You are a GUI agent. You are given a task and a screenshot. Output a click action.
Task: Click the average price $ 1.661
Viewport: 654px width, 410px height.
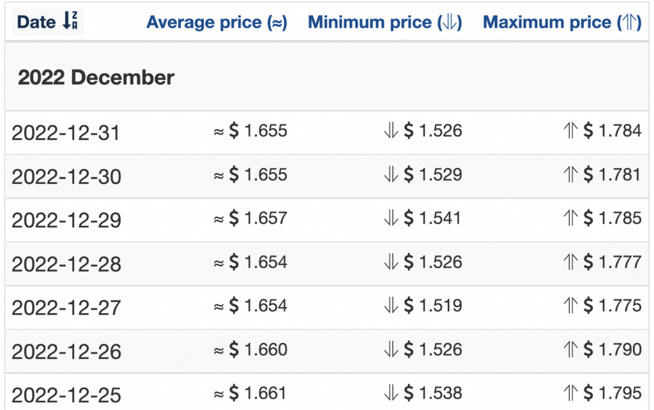pyautogui.click(x=258, y=393)
